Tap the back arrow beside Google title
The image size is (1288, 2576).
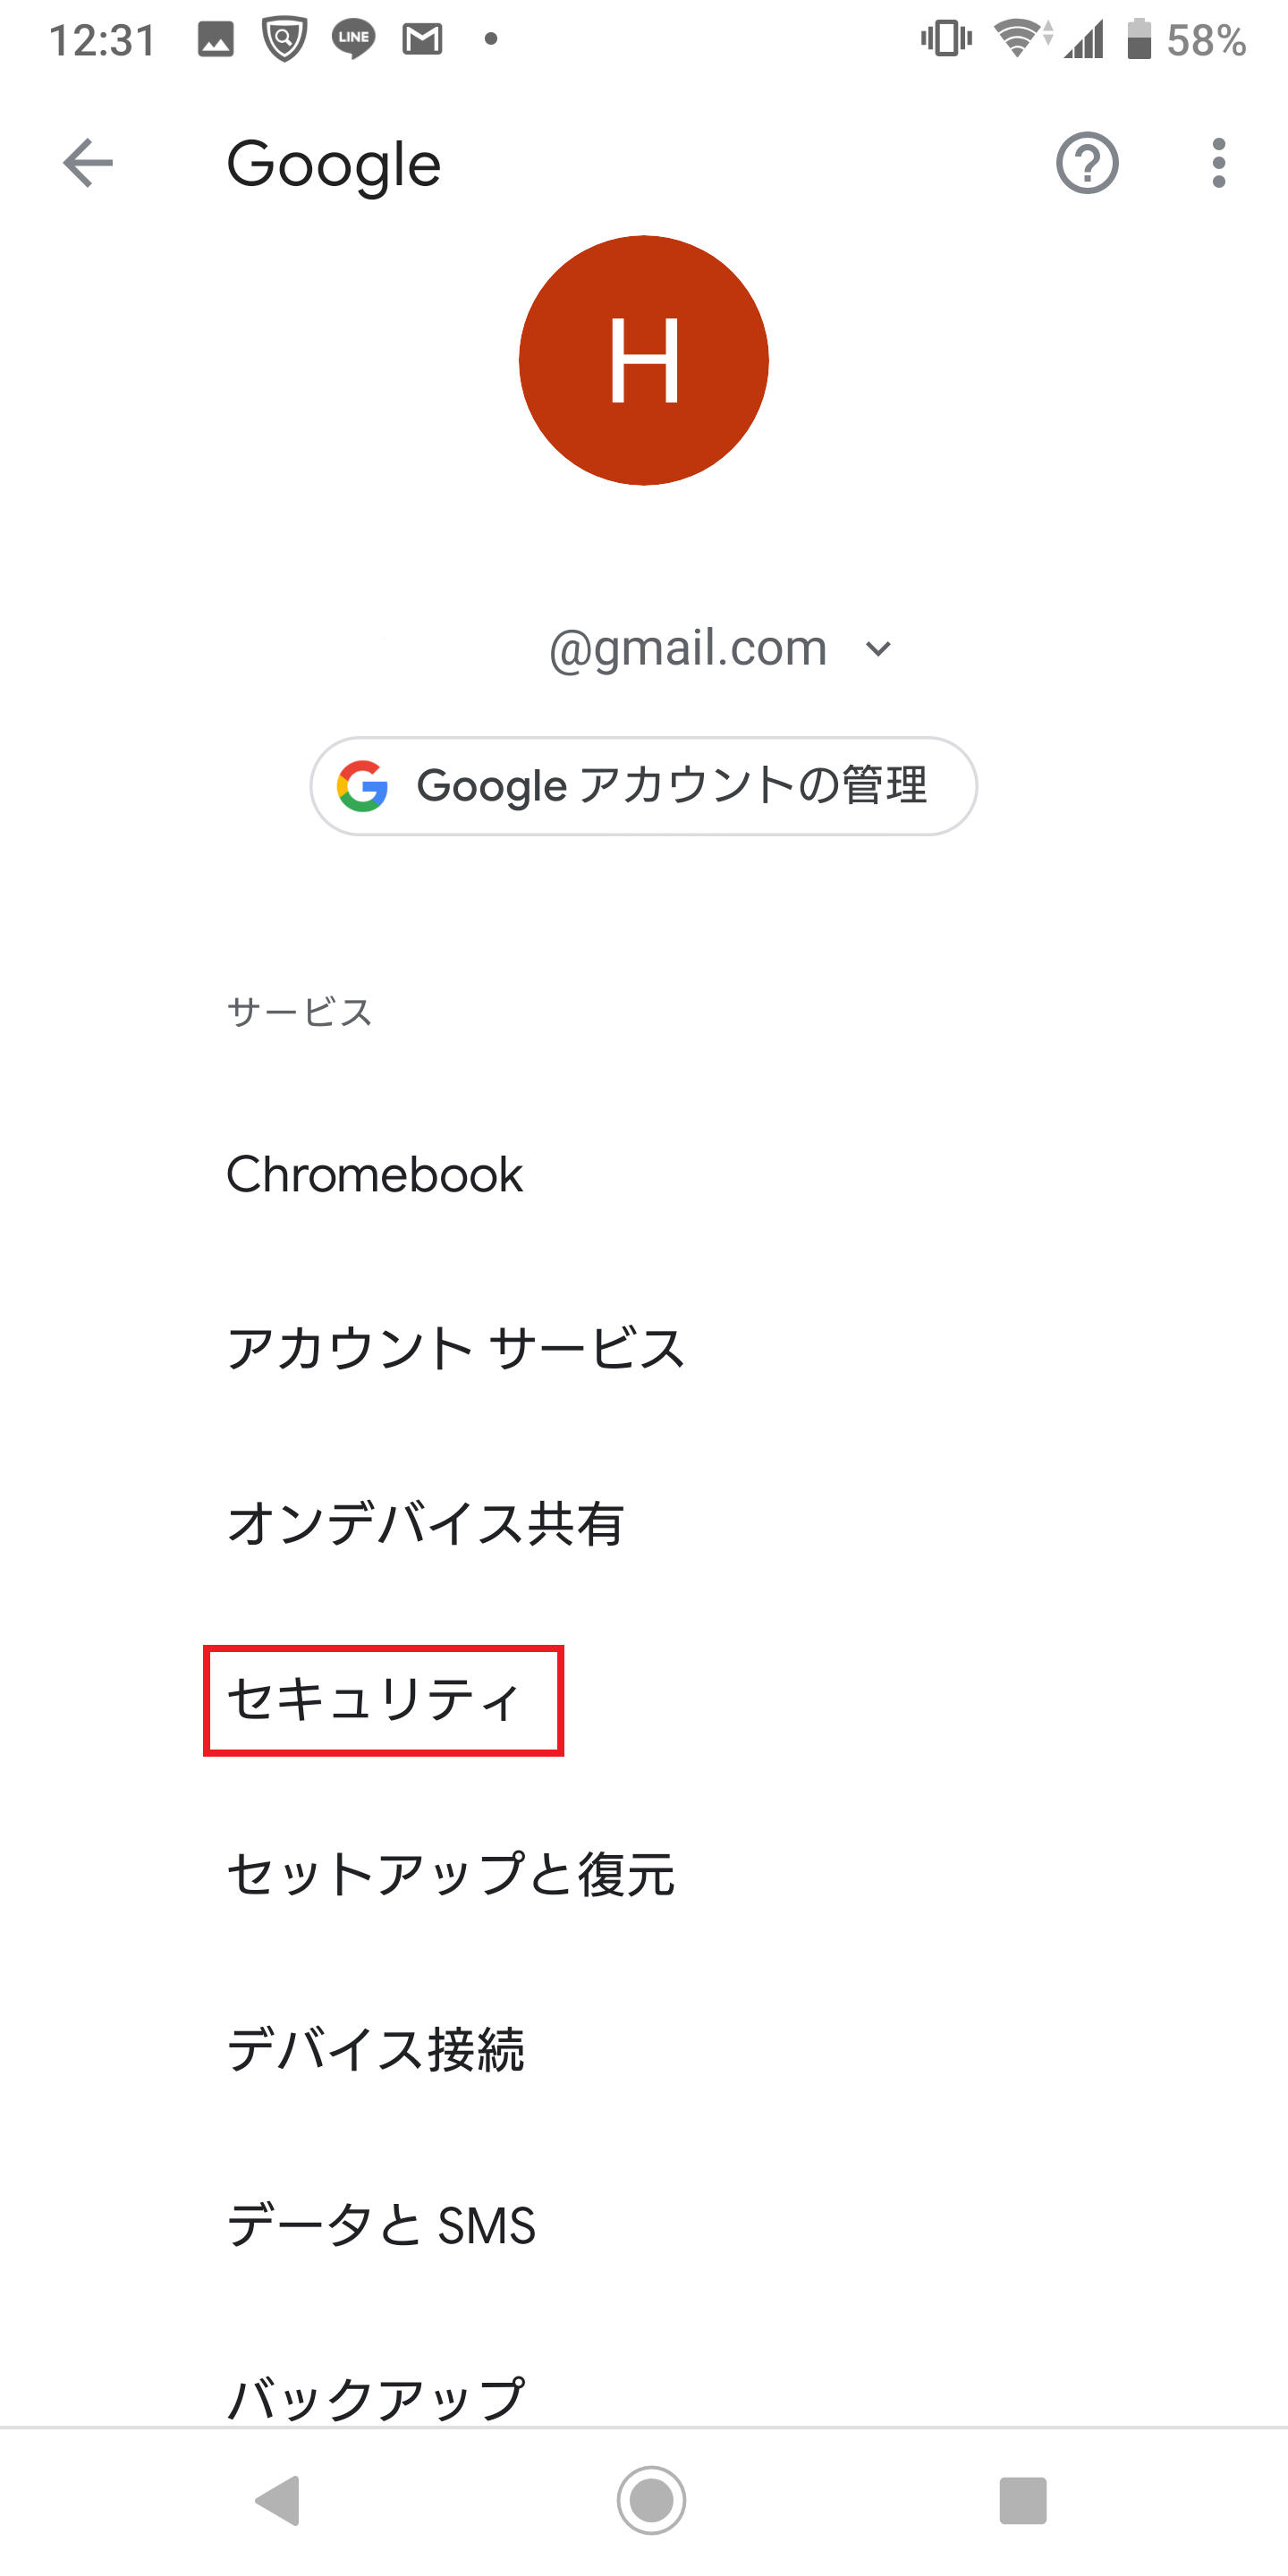(88, 163)
